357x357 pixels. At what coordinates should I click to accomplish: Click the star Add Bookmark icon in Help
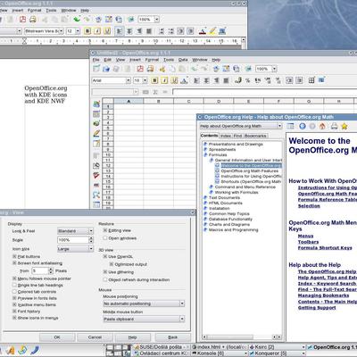345,126
